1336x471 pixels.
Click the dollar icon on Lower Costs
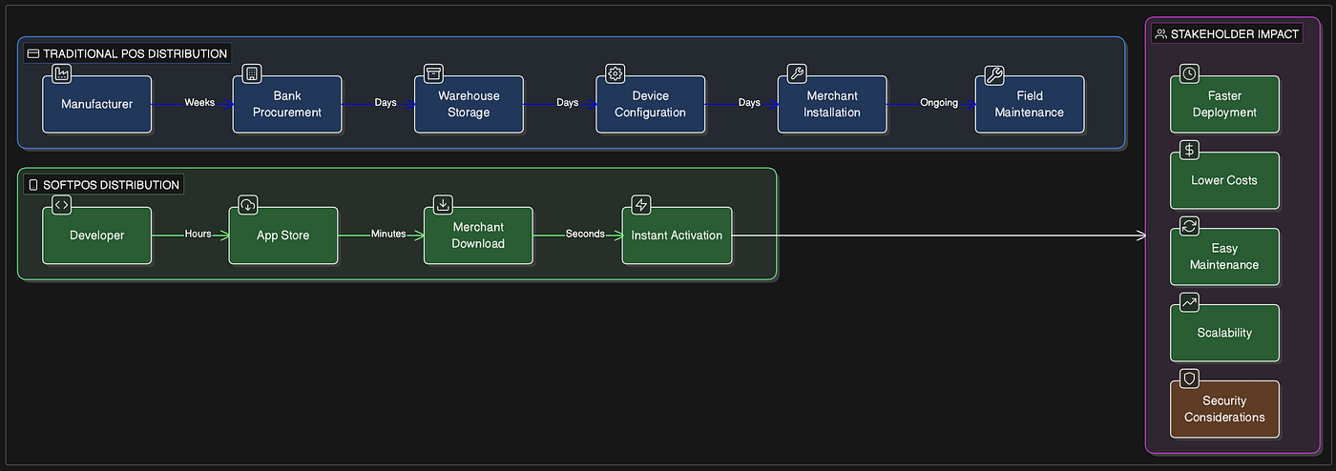click(x=1189, y=150)
